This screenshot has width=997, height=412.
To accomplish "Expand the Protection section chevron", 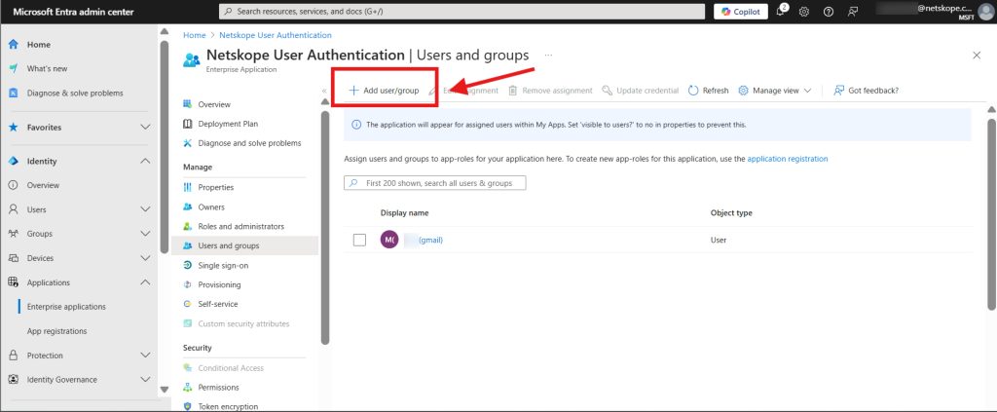I will pos(145,356).
